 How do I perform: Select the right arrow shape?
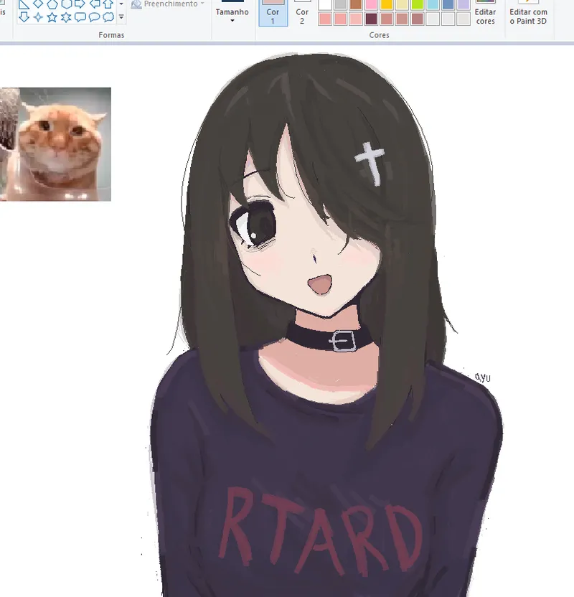(80, 4)
